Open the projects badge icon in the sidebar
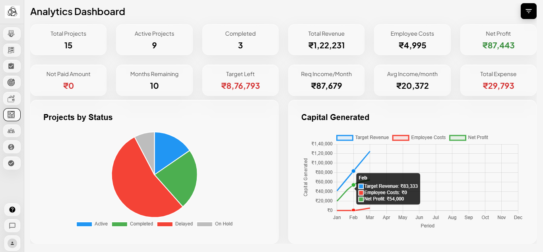This screenshot has width=543, height=252. (x=12, y=50)
